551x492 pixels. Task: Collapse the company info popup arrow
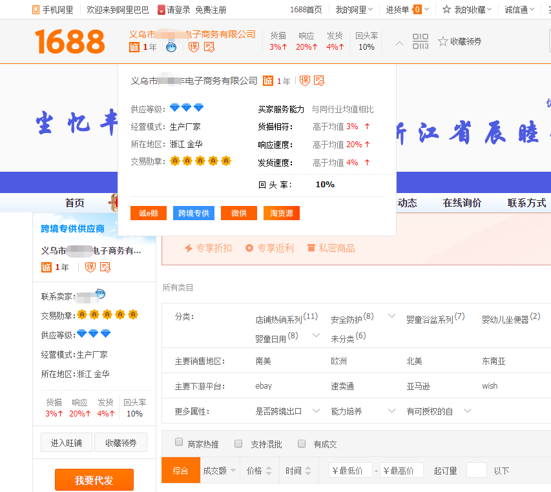[399, 43]
